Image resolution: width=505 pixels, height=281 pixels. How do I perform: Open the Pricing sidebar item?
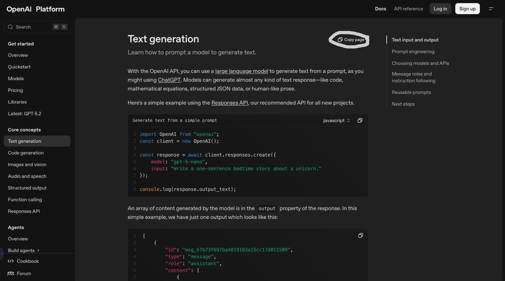(x=15, y=90)
